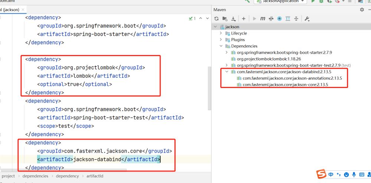Collapse jackson-databind:2.13.5 dependency
This screenshot has width=371, height=183.
click(227, 72)
